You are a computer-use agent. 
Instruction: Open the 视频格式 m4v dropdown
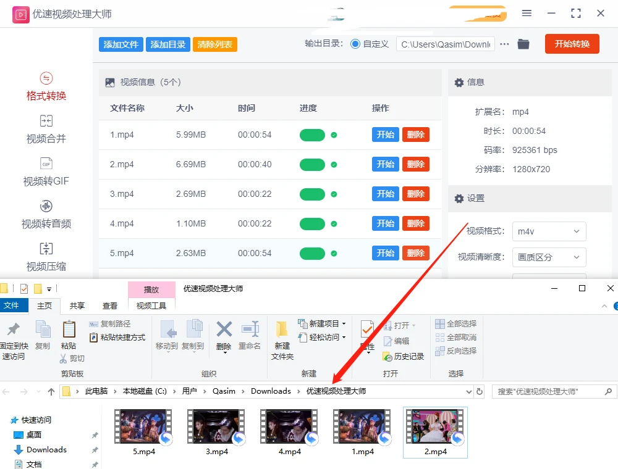click(x=549, y=231)
